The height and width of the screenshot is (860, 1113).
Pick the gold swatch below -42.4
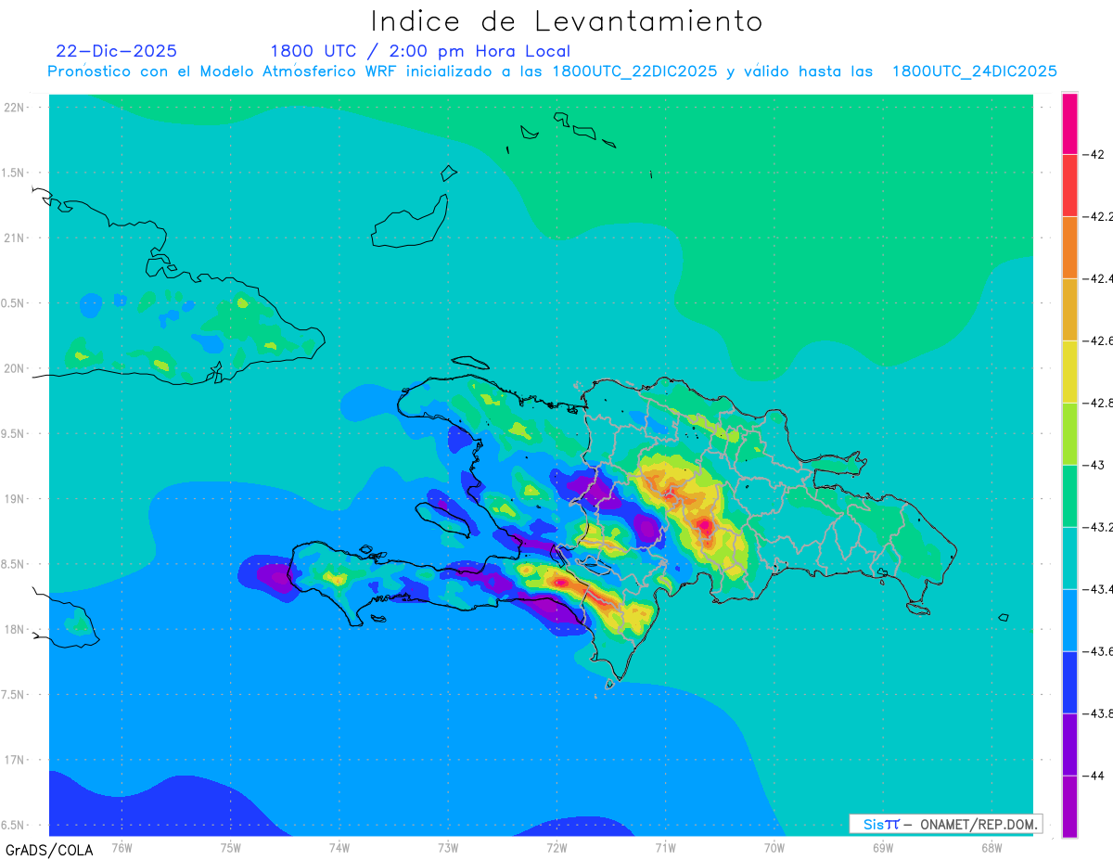(x=1069, y=310)
